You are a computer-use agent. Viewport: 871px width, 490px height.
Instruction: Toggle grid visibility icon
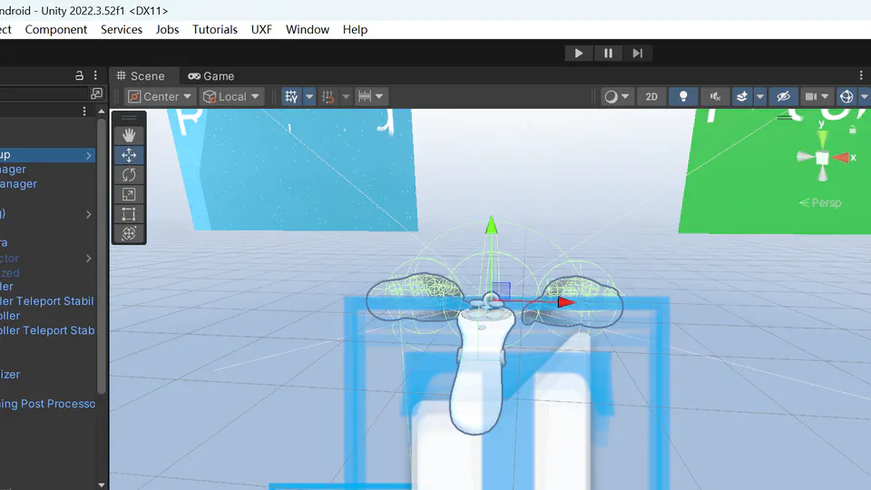291,97
